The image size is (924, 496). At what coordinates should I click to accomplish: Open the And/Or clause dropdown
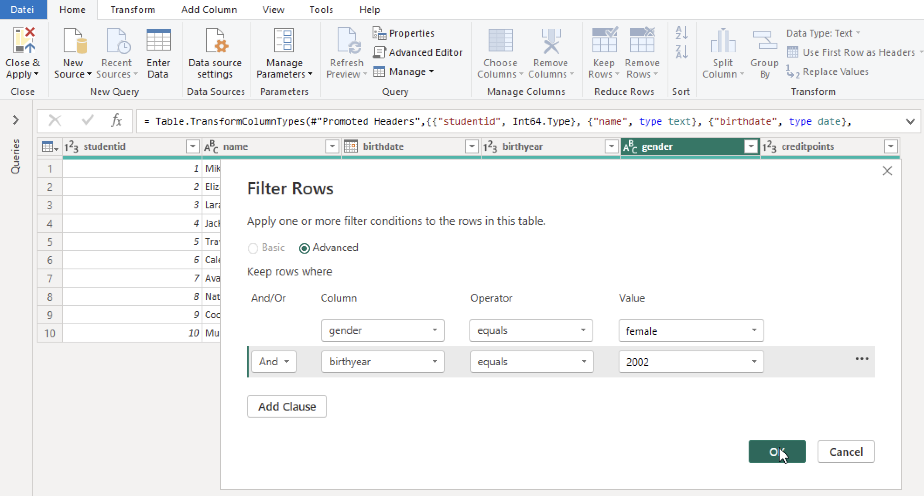tap(274, 361)
